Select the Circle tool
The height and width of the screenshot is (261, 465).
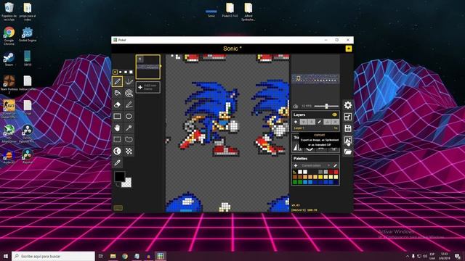click(x=129, y=116)
